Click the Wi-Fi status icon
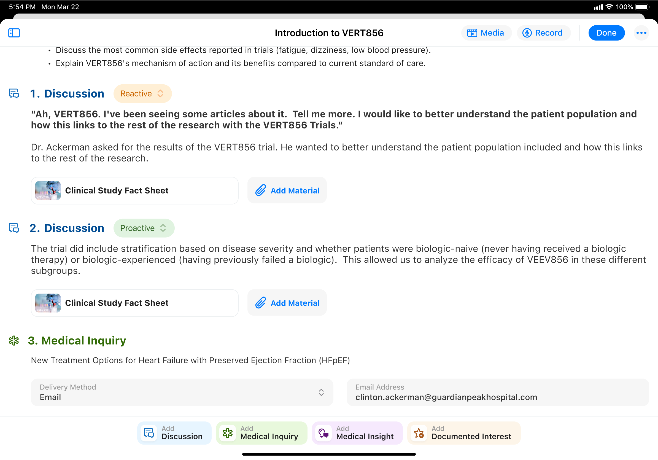Image resolution: width=658 pixels, height=460 pixels. click(x=609, y=7)
